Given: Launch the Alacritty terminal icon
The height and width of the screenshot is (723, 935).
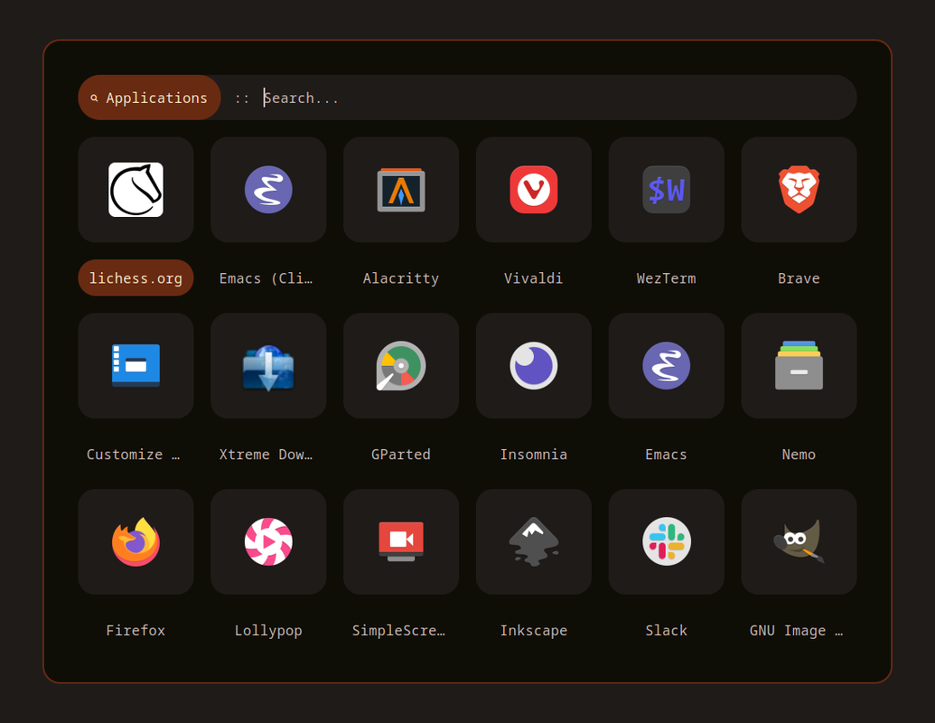Looking at the screenshot, I should 401,190.
